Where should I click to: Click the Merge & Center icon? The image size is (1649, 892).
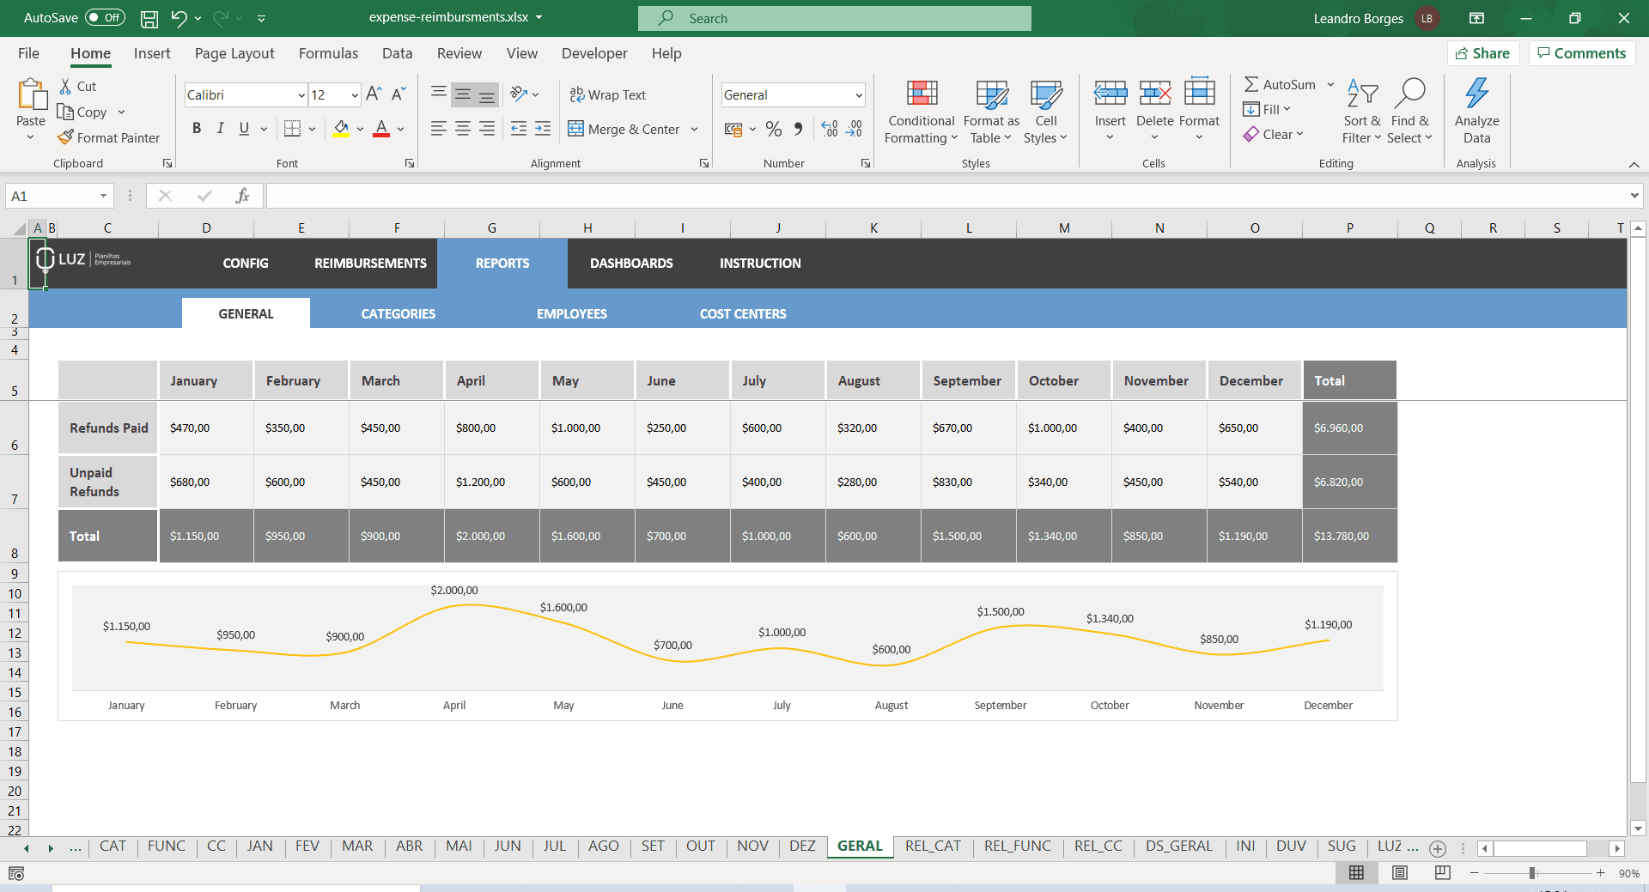tap(575, 129)
